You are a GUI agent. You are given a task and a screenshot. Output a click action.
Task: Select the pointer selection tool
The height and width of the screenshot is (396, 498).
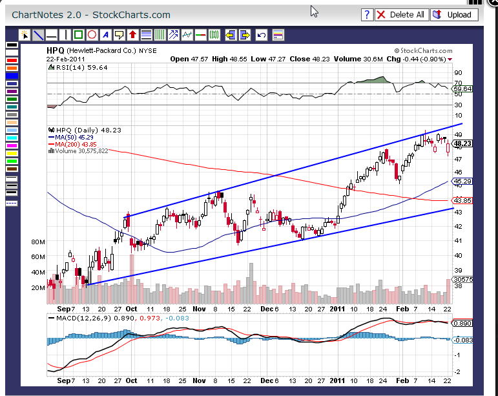tap(25, 35)
